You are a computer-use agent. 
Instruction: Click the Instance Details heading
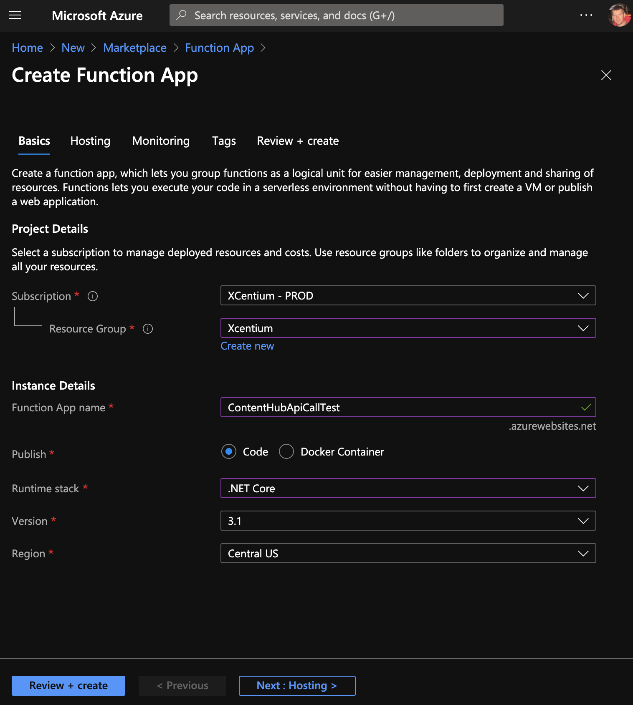53,385
